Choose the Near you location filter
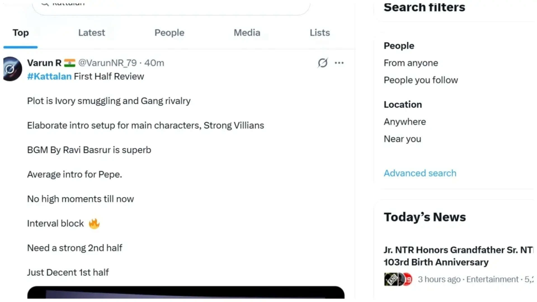Screen dimensions: 537x302 (x=402, y=139)
